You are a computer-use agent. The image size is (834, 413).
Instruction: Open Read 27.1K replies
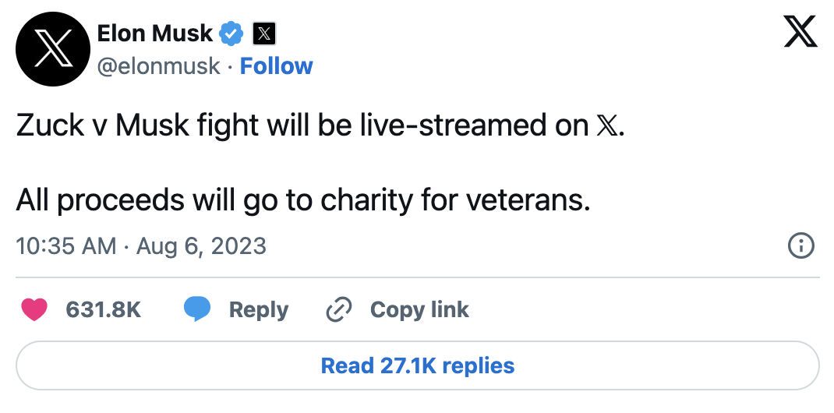[x=418, y=365]
